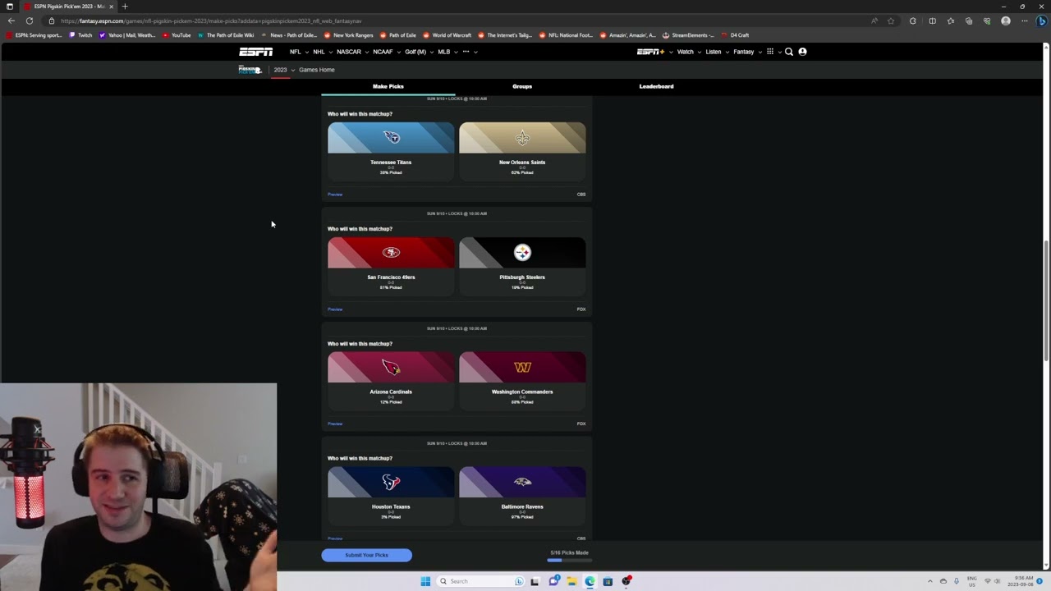This screenshot has width=1051, height=591.
Task: Pick the Arizona Cardinals card
Action: 391,381
